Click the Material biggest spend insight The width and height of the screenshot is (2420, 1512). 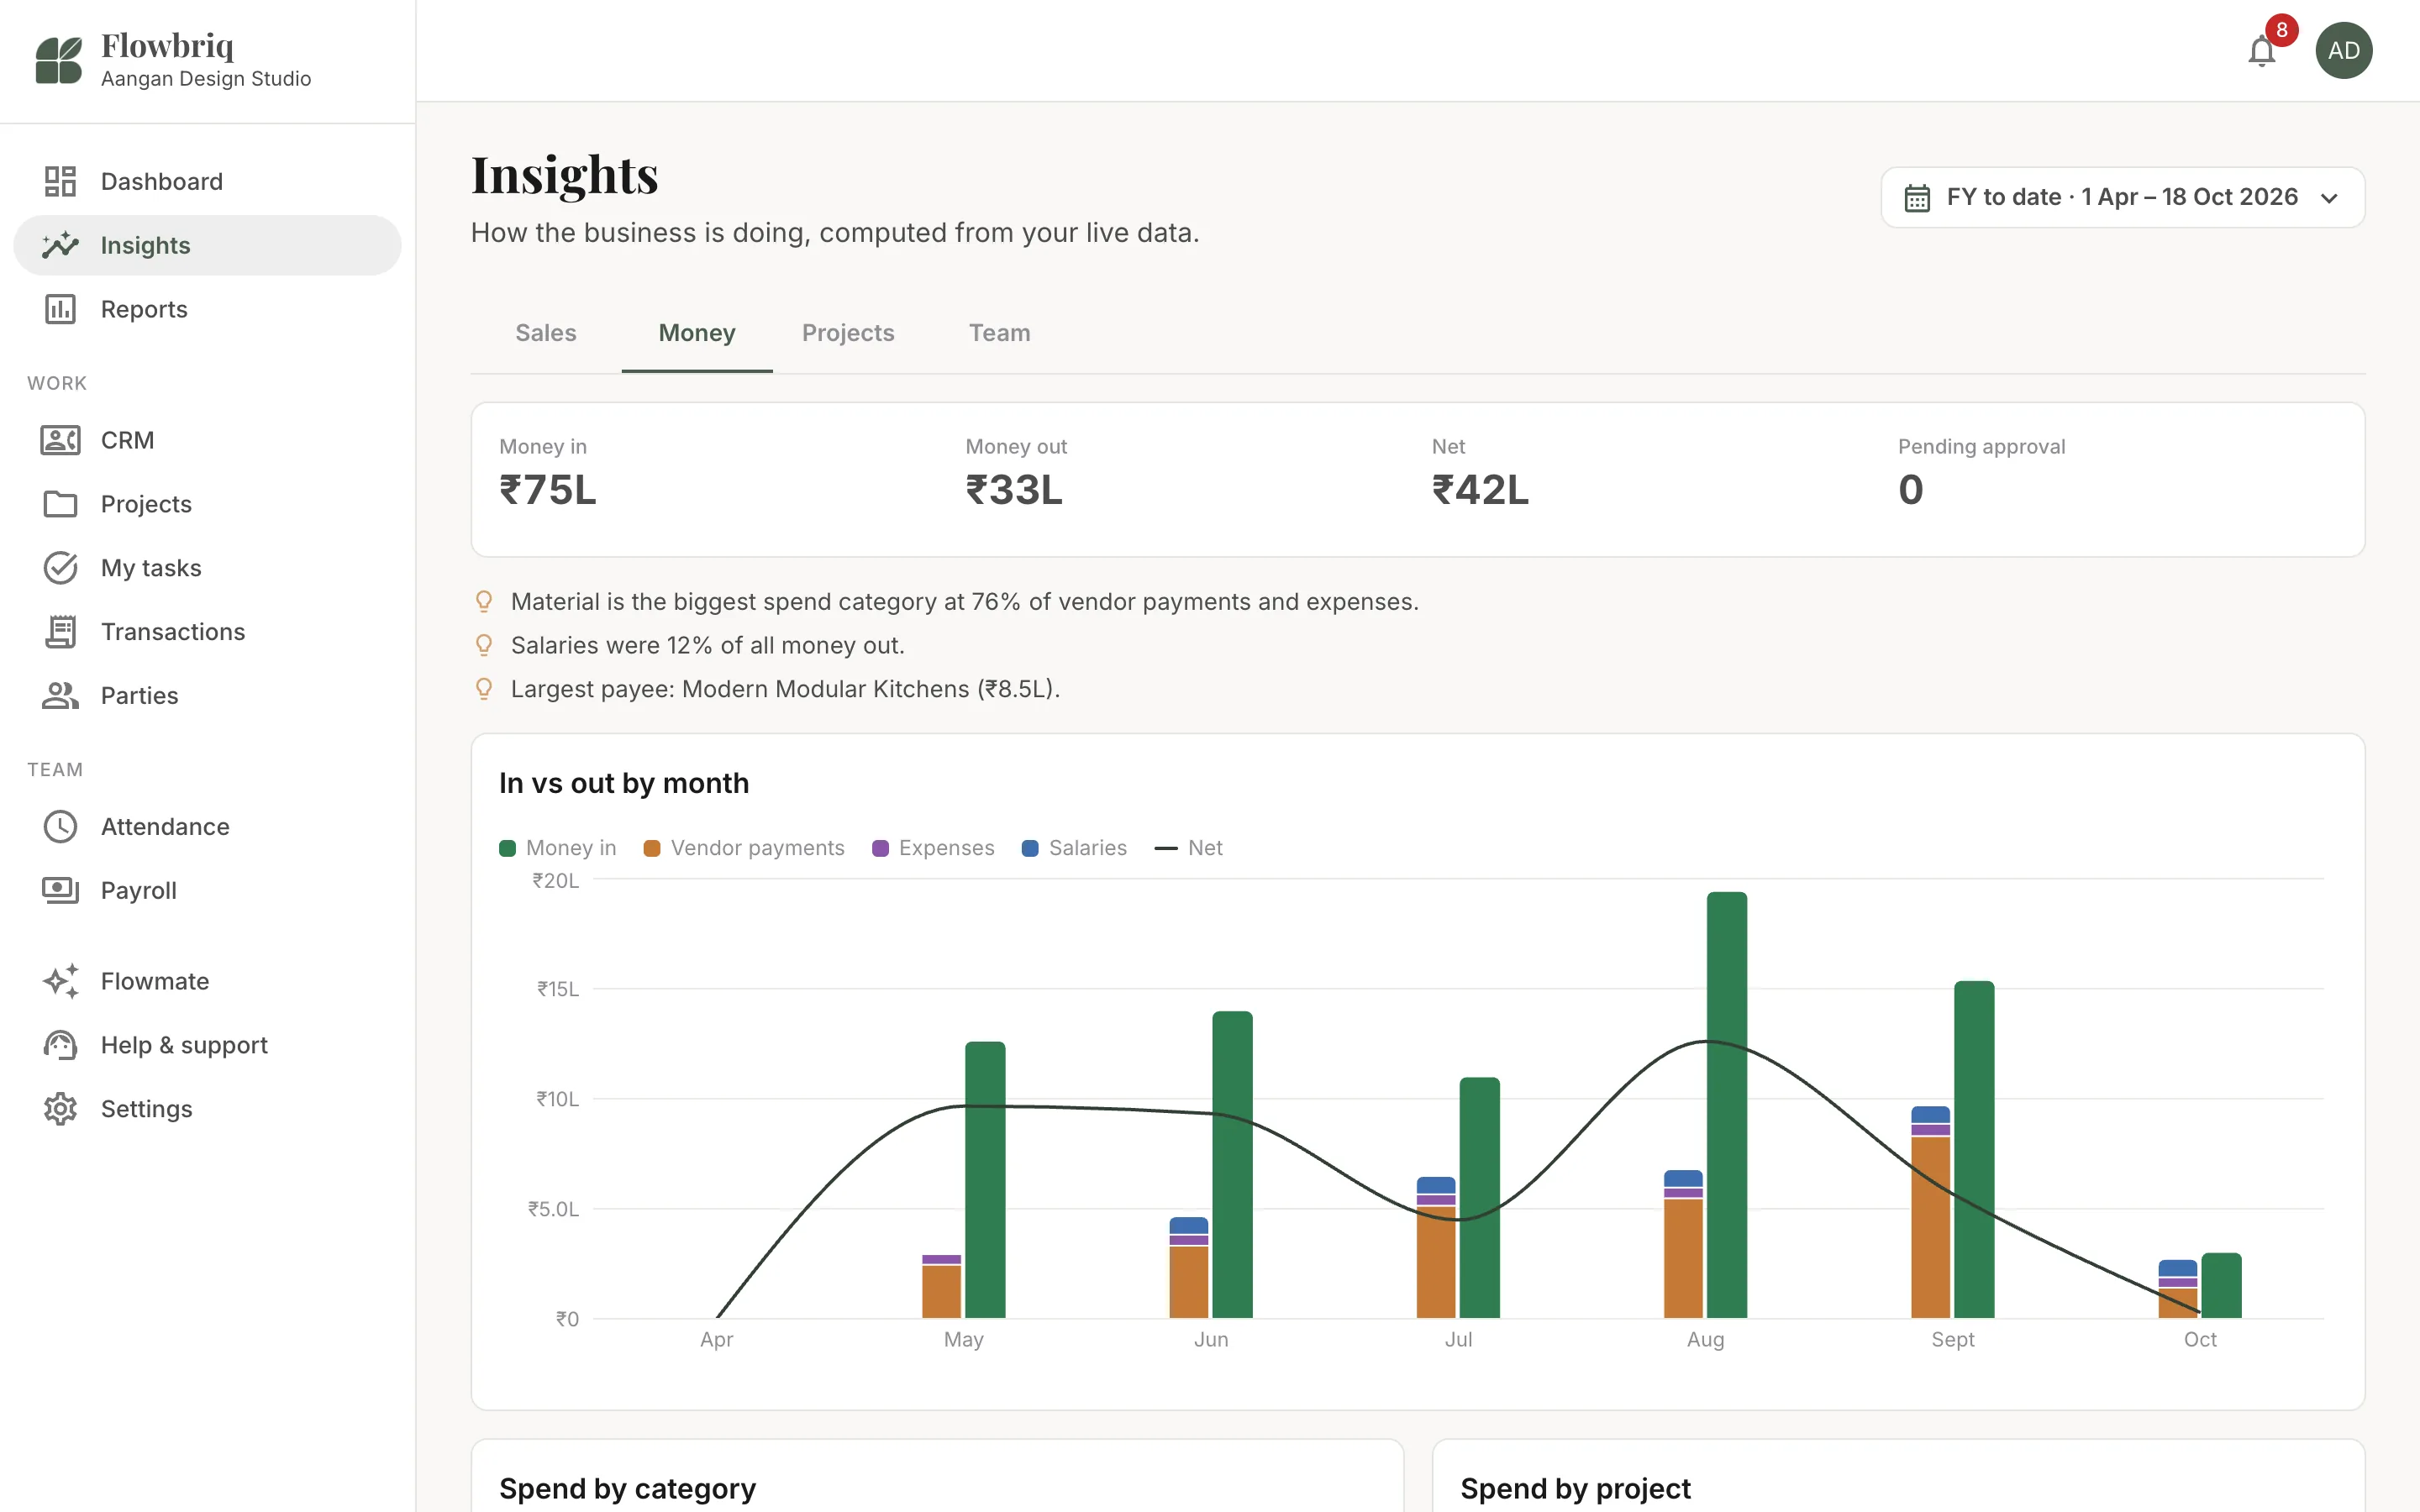coord(965,602)
